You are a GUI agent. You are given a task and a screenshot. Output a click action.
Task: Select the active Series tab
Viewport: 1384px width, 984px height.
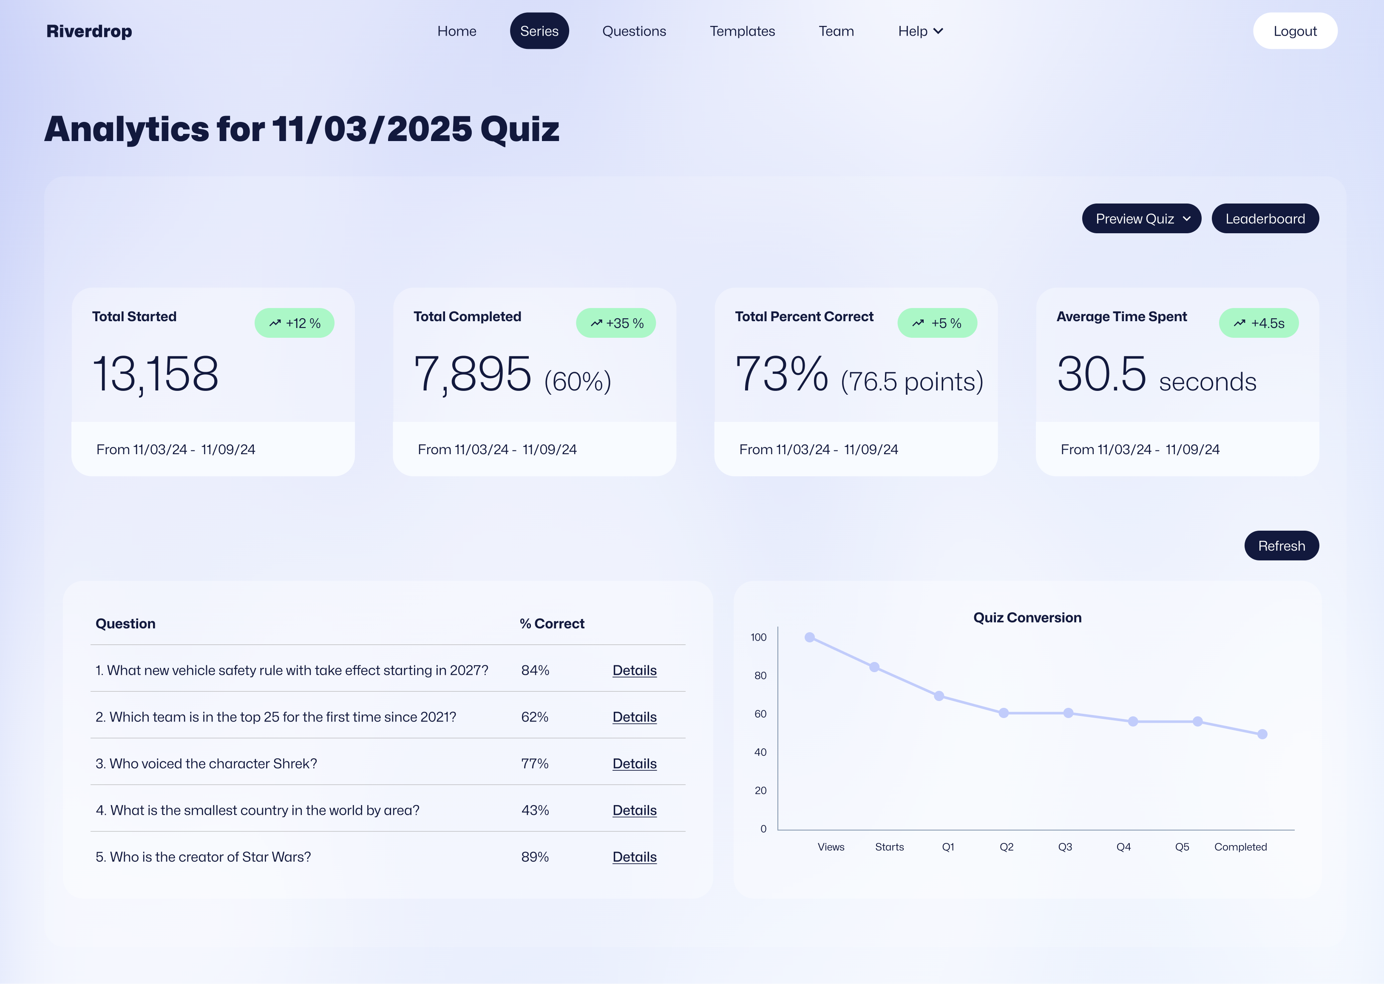pos(539,31)
